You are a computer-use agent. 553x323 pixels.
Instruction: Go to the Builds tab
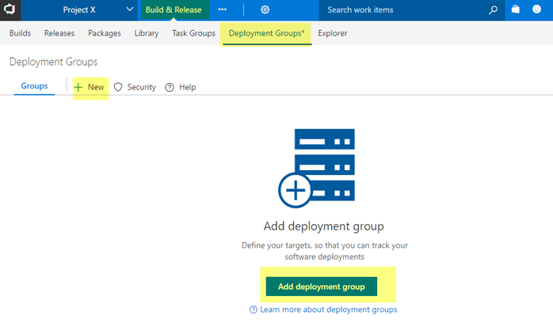[x=20, y=33]
